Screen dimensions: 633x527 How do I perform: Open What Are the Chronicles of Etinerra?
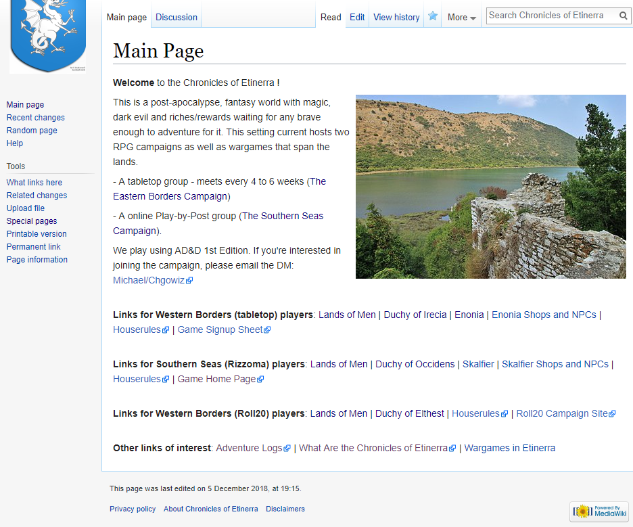click(x=377, y=449)
